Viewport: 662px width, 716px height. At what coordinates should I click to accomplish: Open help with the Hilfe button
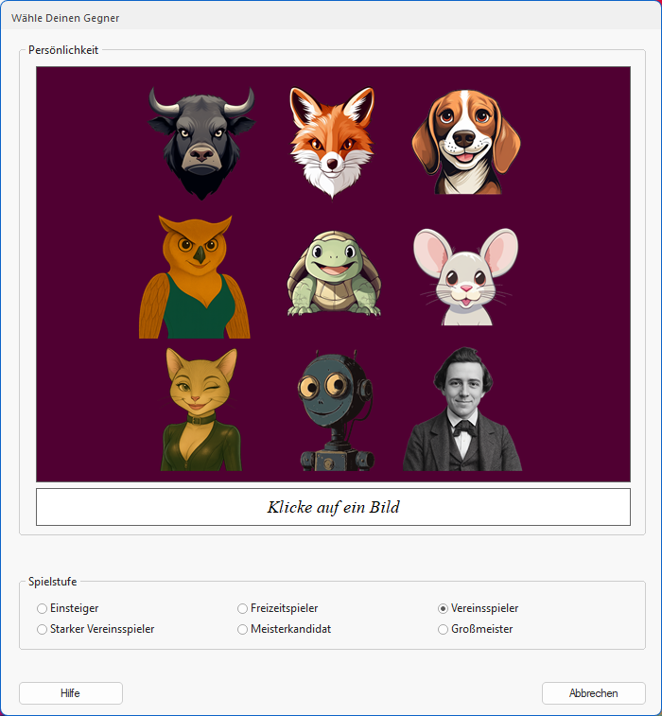tap(70, 693)
